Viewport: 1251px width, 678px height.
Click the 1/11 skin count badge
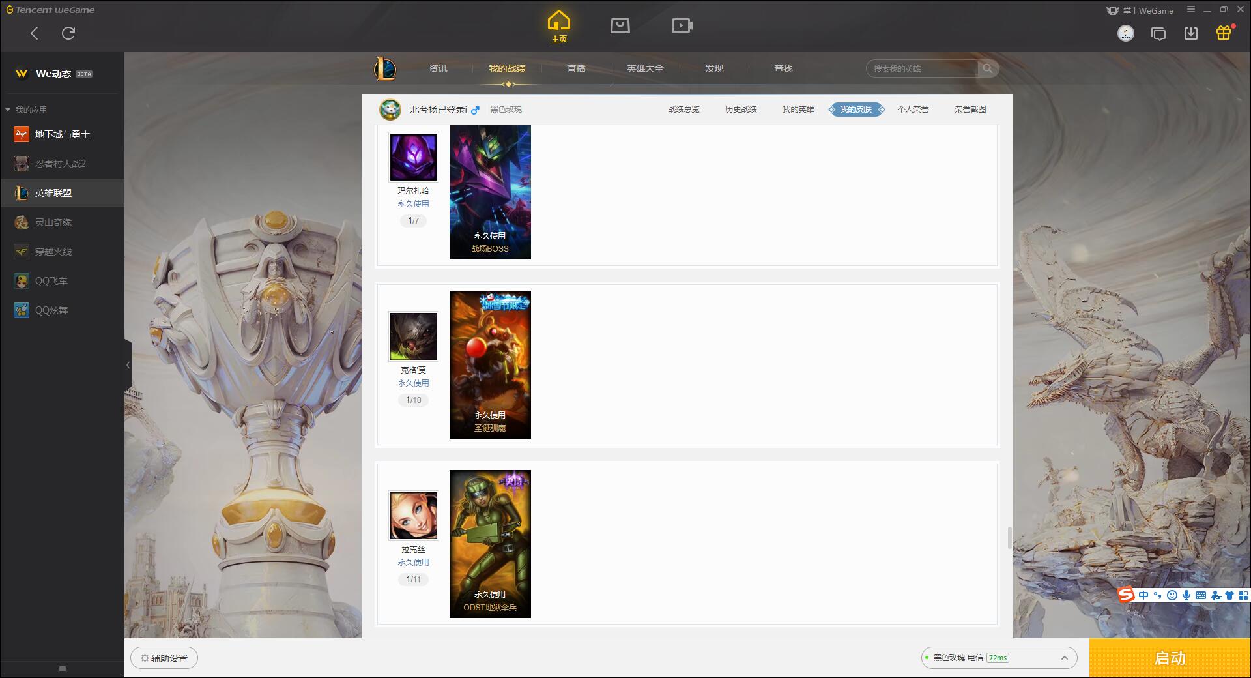pos(414,580)
